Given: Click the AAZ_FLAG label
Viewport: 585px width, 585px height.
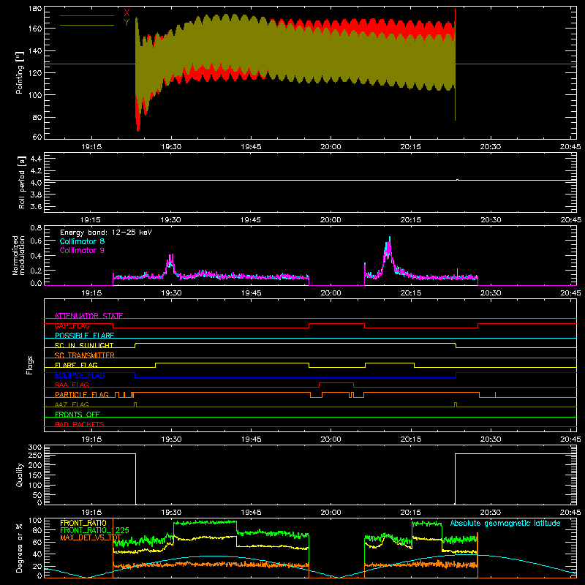Looking at the screenshot, I should [x=72, y=404].
